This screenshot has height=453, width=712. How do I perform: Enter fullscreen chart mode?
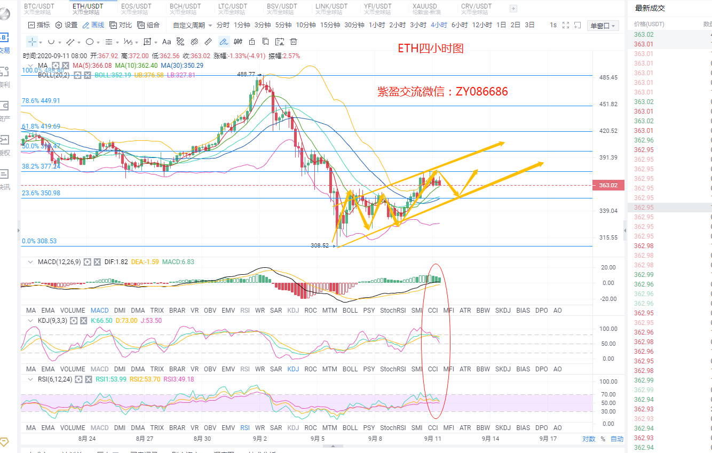click(x=566, y=25)
